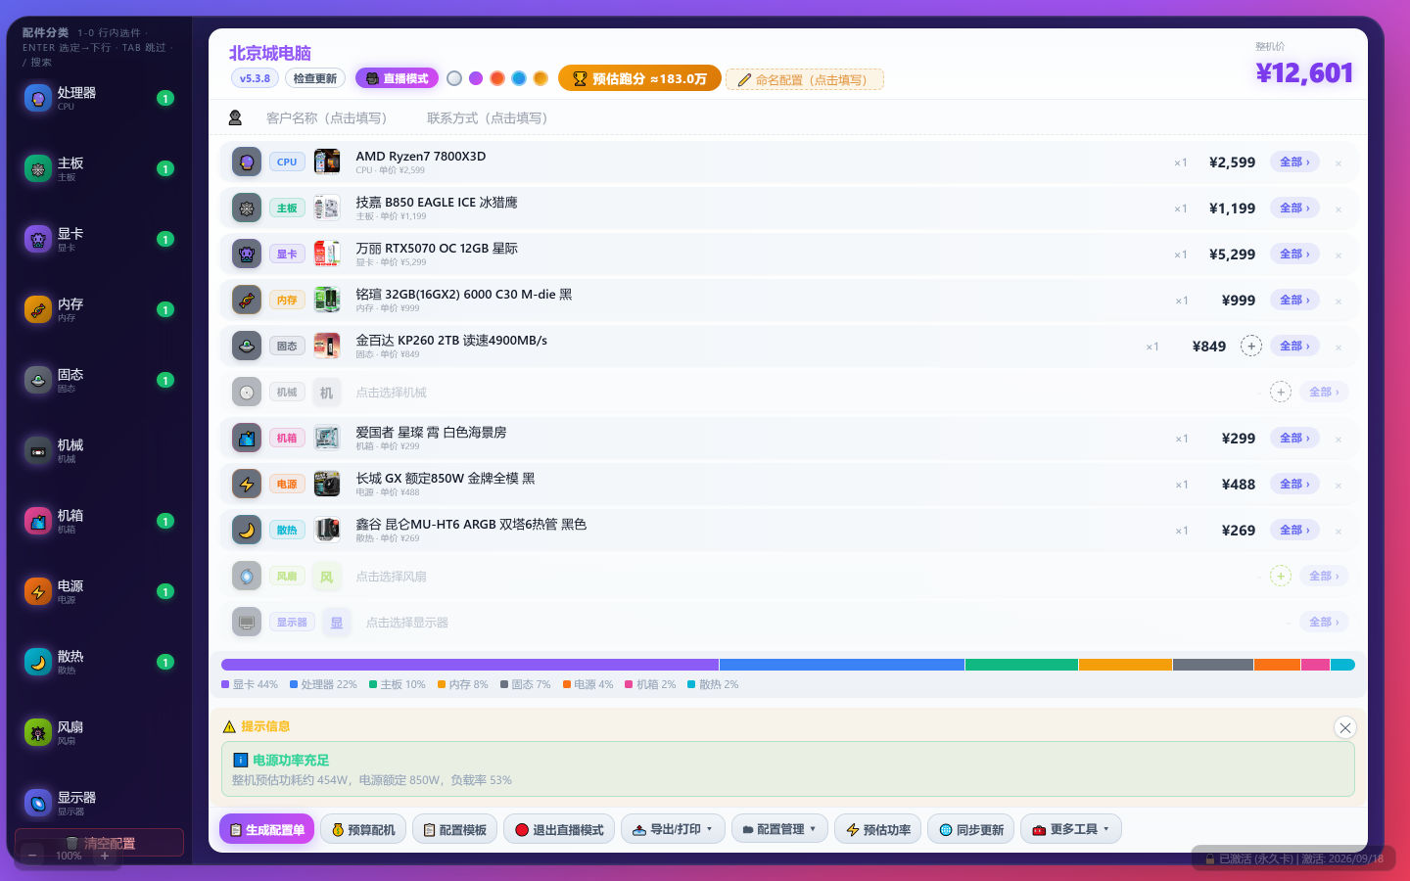Click 同步更新 button
Image resolution: width=1410 pixels, height=881 pixels.
point(971,829)
